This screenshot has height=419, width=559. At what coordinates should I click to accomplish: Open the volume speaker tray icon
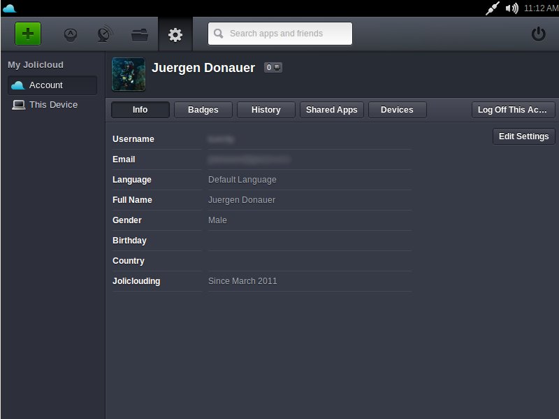point(511,8)
